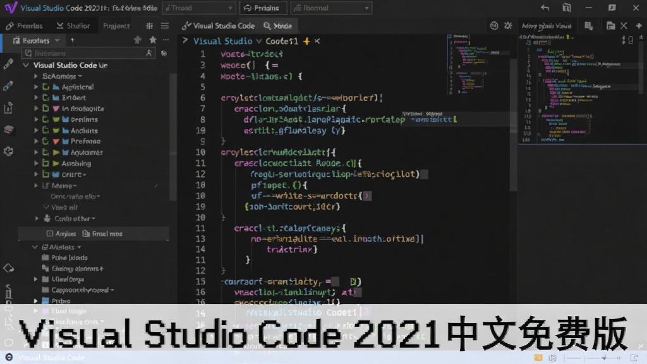The image size is (647, 364).
Task: Open the grid layout icon in sidebar header
Action: point(149,26)
